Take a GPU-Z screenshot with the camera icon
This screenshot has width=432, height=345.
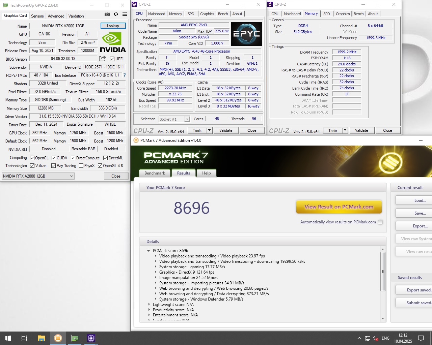pos(107,14)
